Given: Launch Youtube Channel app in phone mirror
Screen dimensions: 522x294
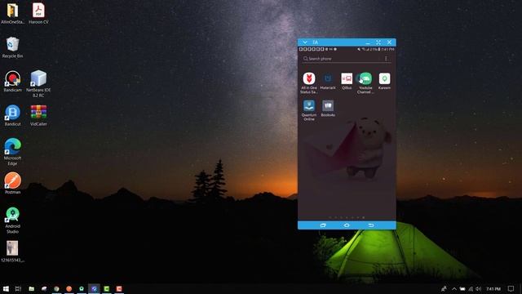Looking at the screenshot, I should (365, 83).
